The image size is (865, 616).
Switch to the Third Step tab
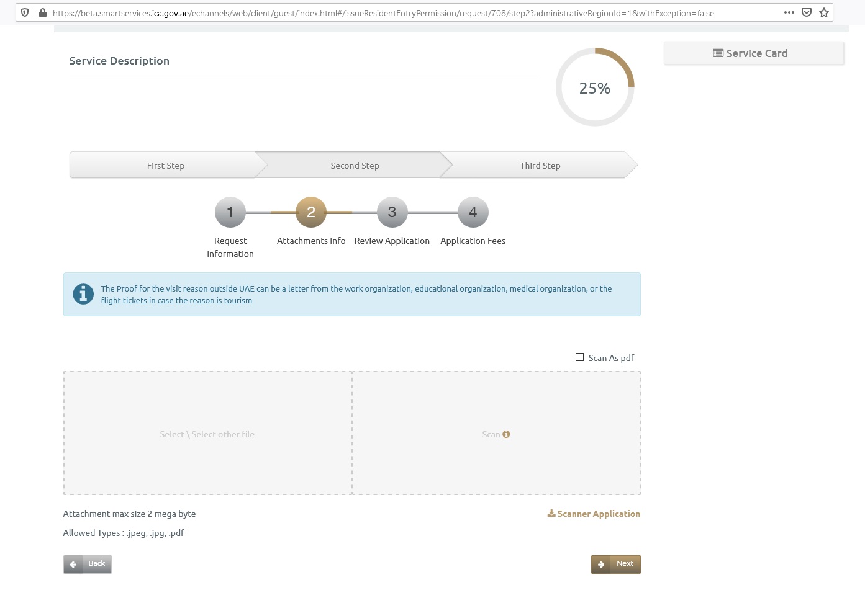pos(540,165)
